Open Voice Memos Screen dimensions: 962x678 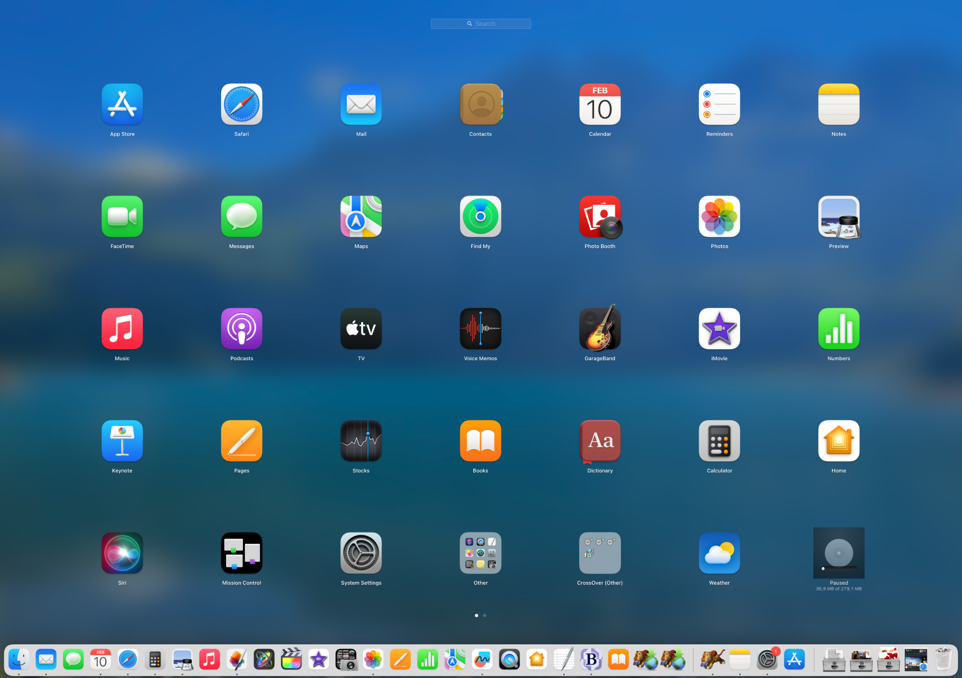(x=481, y=328)
